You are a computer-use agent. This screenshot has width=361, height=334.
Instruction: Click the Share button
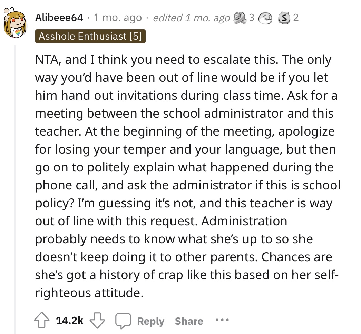coord(189,321)
